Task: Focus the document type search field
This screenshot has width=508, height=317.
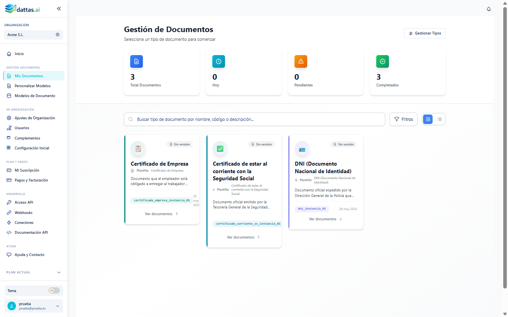Action: click(x=254, y=119)
